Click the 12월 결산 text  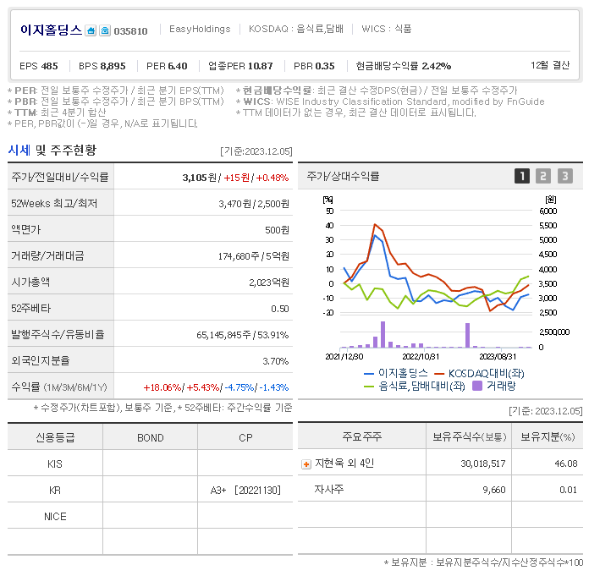click(550, 65)
